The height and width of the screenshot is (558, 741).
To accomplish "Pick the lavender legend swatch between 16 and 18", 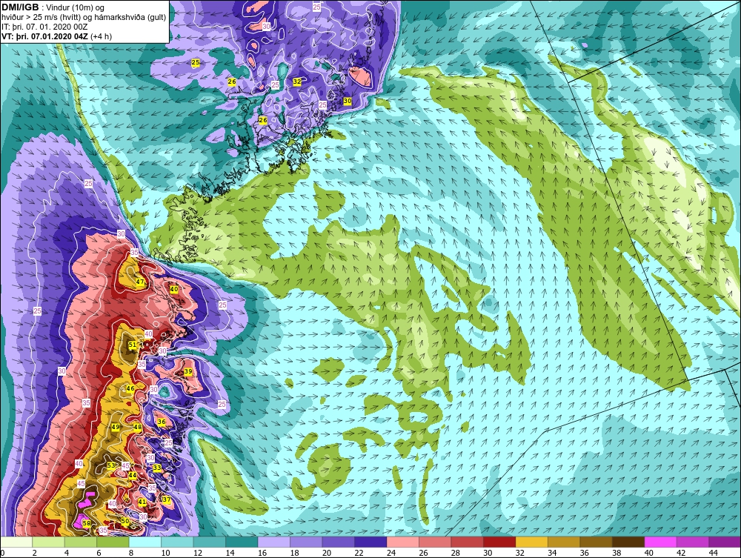I will pos(274,542).
